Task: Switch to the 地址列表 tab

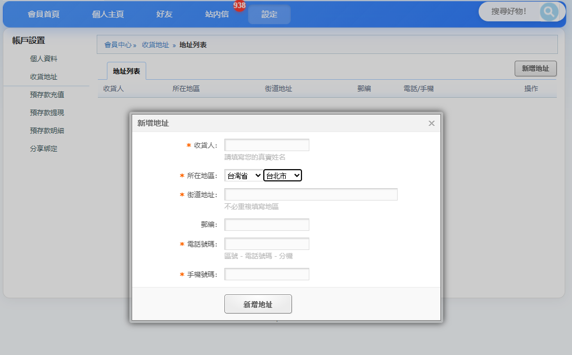Action: point(127,71)
